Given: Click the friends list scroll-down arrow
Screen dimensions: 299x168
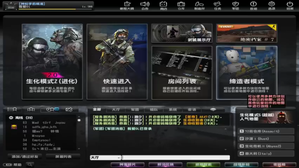Looking at the screenshot, I should pos(79,149).
